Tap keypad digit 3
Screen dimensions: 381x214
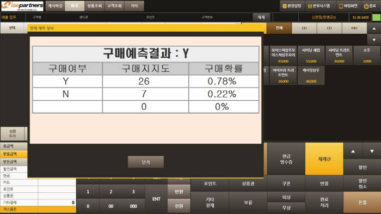133,192
